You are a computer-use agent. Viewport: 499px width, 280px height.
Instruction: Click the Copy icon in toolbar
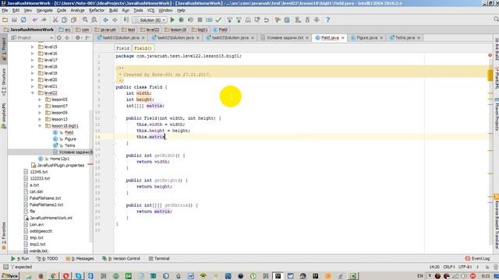click(x=64, y=19)
